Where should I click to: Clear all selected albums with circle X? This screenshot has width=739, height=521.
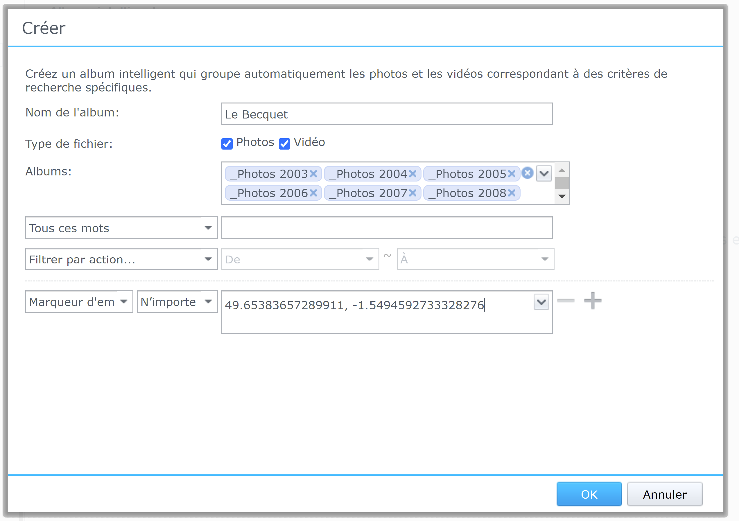527,173
